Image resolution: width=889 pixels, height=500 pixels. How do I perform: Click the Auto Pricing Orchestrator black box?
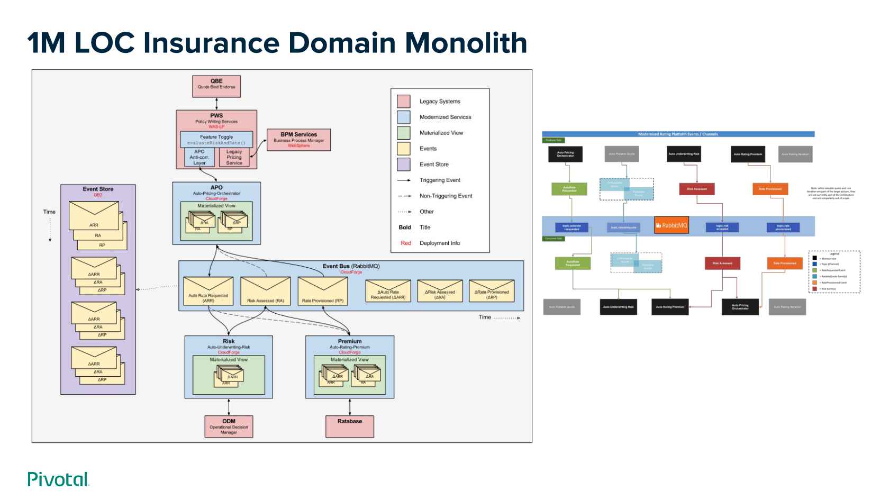coord(565,155)
